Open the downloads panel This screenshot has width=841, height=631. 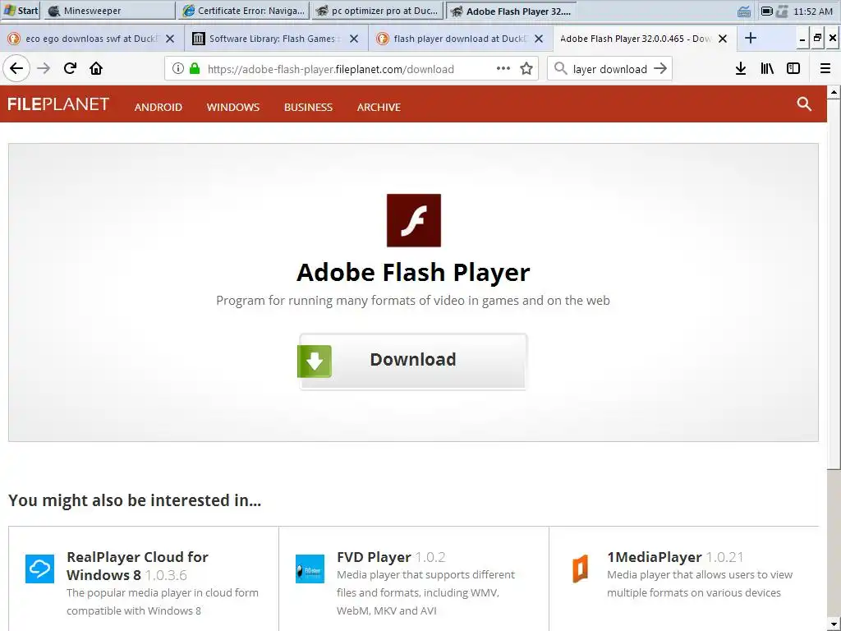(x=741, y=69)
